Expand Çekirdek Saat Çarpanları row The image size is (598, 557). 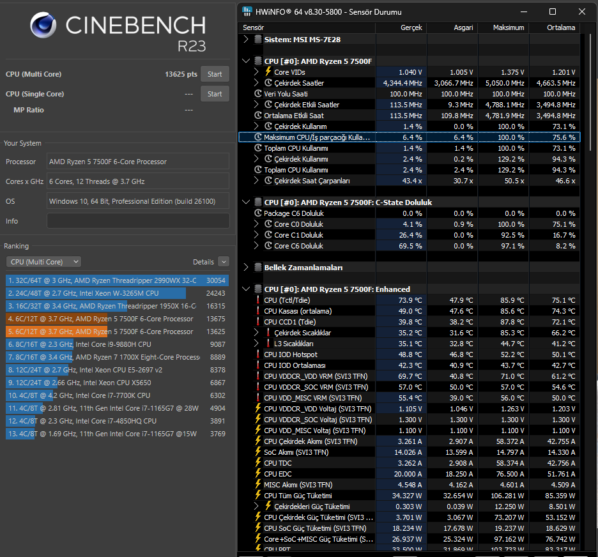click(256, 180)
